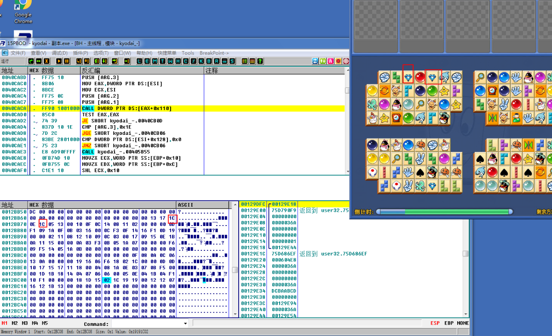Viewport: 552px width, 336px height.
Task: Open the 选项(T) menu
Action: coord(101,53)
